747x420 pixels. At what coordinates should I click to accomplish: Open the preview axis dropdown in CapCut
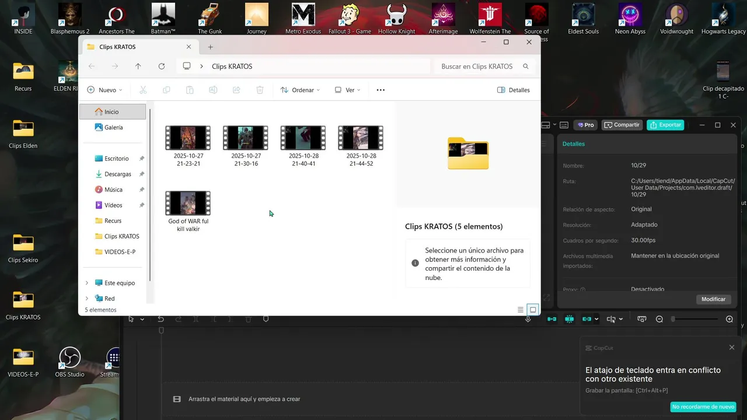[x=621, y=319]
